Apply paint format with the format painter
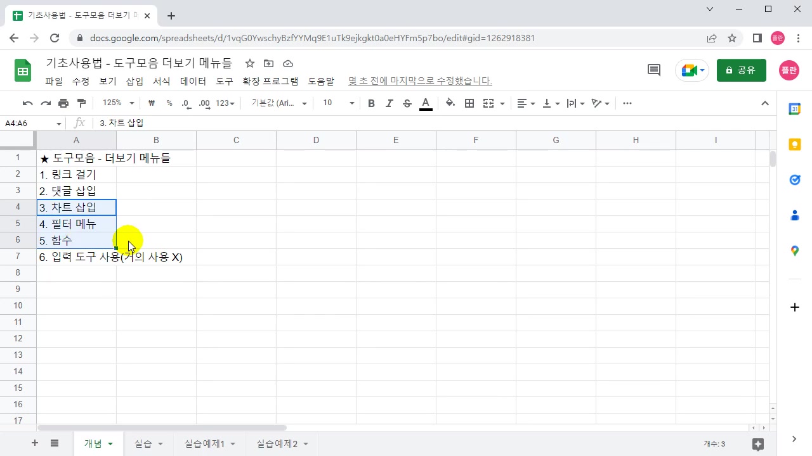Image resolution: width=812 pixels, height=456 pixels. 81,103
